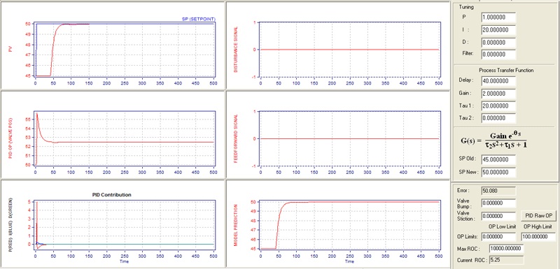
Task: Click the OP Low Limit field
Action: [x=498, y=237]
